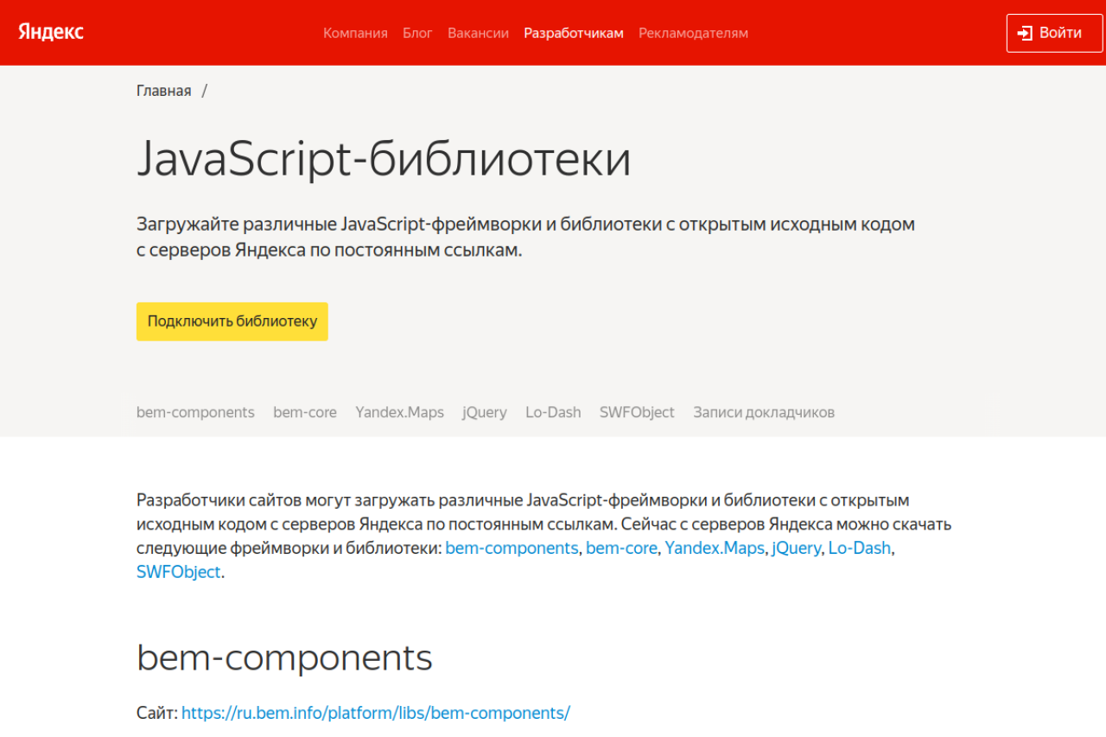Click the Яндекс logo
The image size is (1106, 737).
coord(51,32)
